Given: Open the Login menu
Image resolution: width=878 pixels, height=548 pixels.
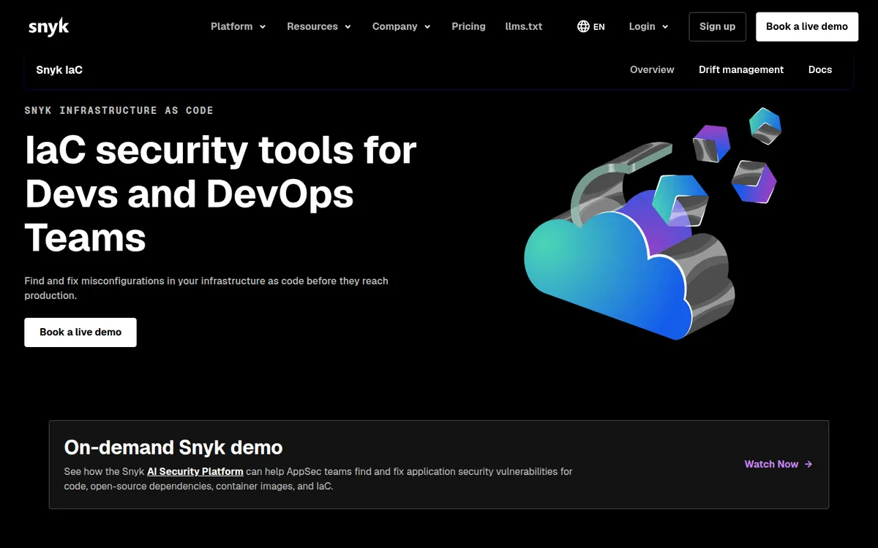Looking at the screenshot, I should (649, 26).
